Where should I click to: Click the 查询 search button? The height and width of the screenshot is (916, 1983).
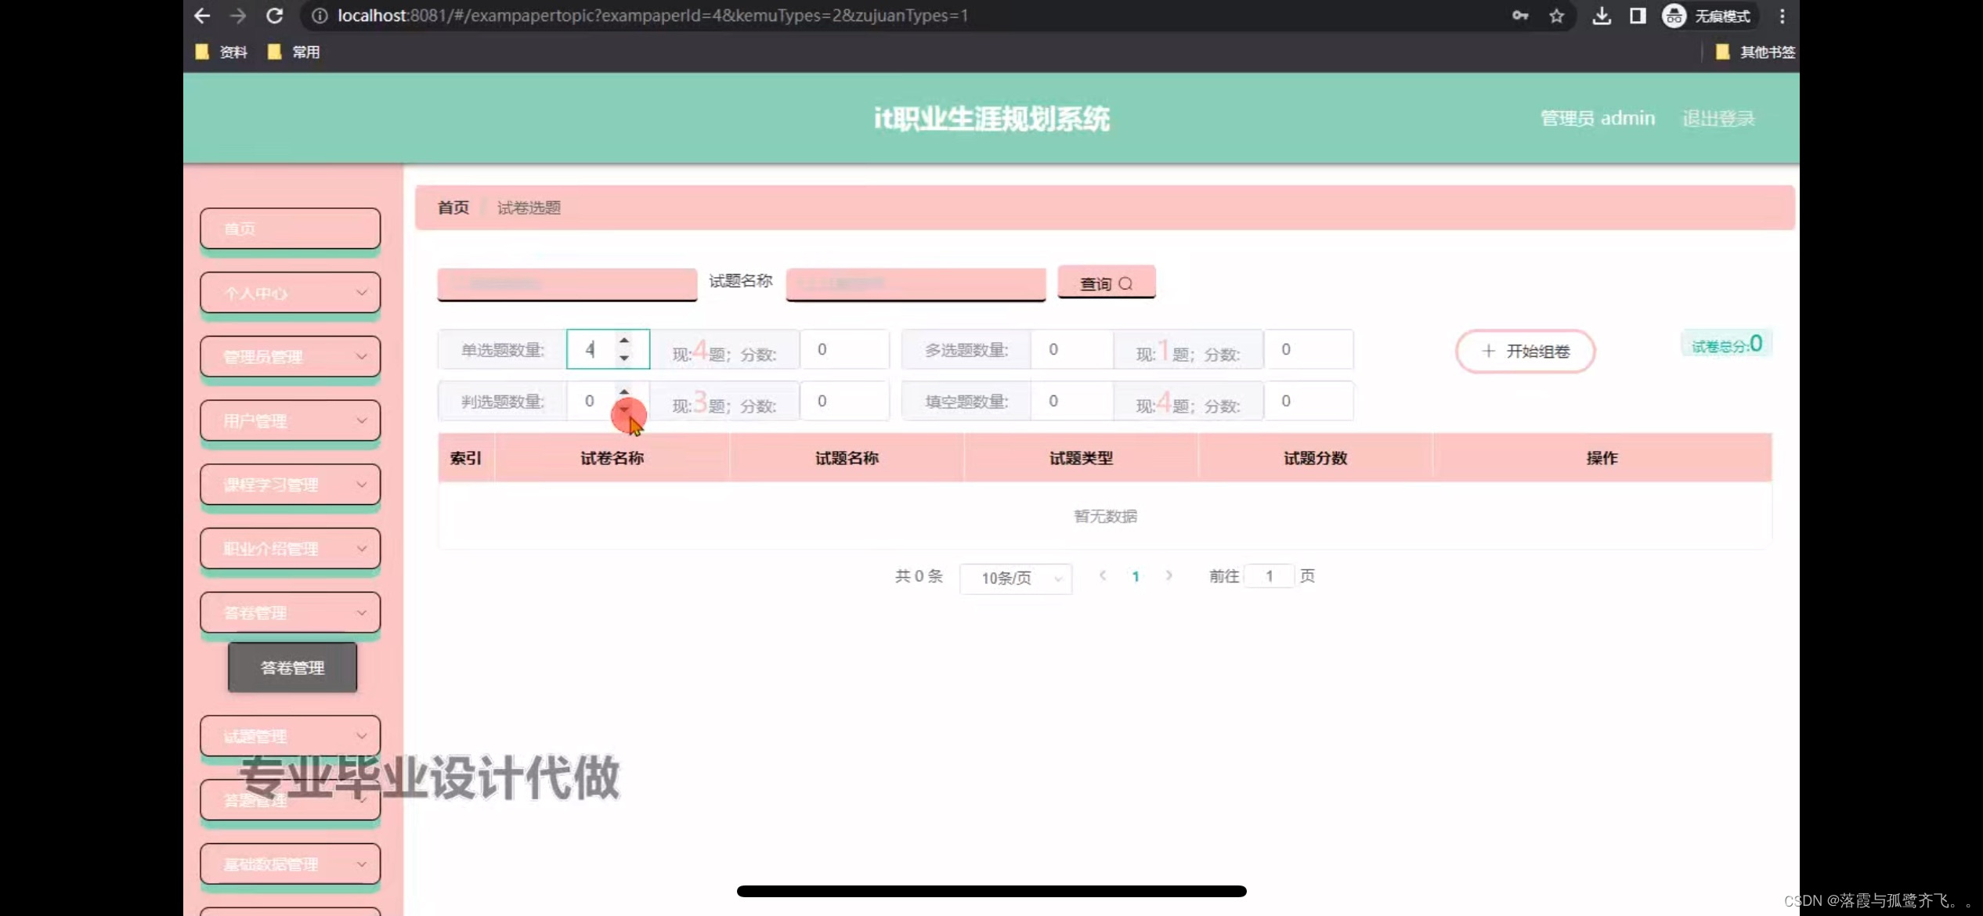[1106, 283]
